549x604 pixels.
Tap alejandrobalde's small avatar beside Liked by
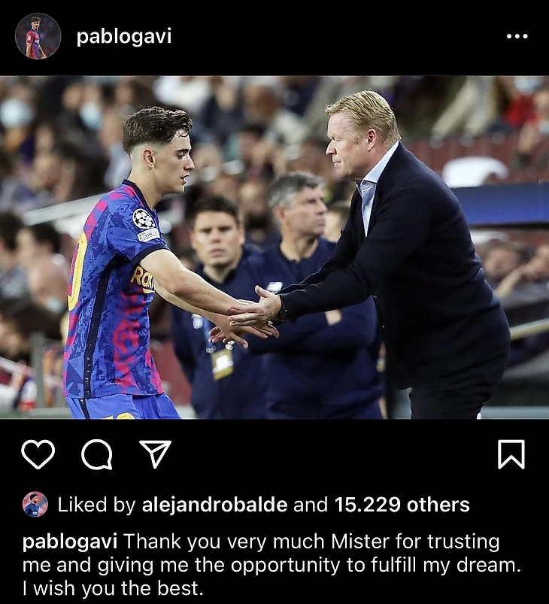[35, 504]
